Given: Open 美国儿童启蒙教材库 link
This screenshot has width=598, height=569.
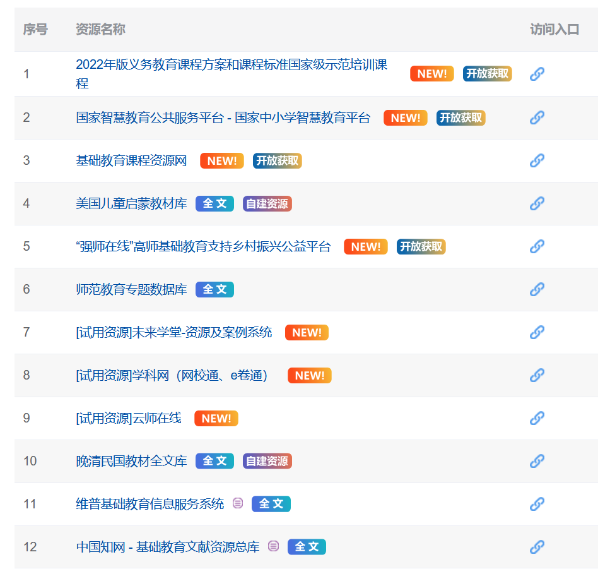Looking at the screenshot, I should point(131,203).
